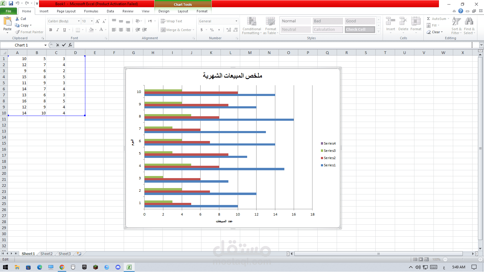The width and height of the screenshot is (484, 272).
Task: Apply the Check Cell style
Action: click(360, 30)
